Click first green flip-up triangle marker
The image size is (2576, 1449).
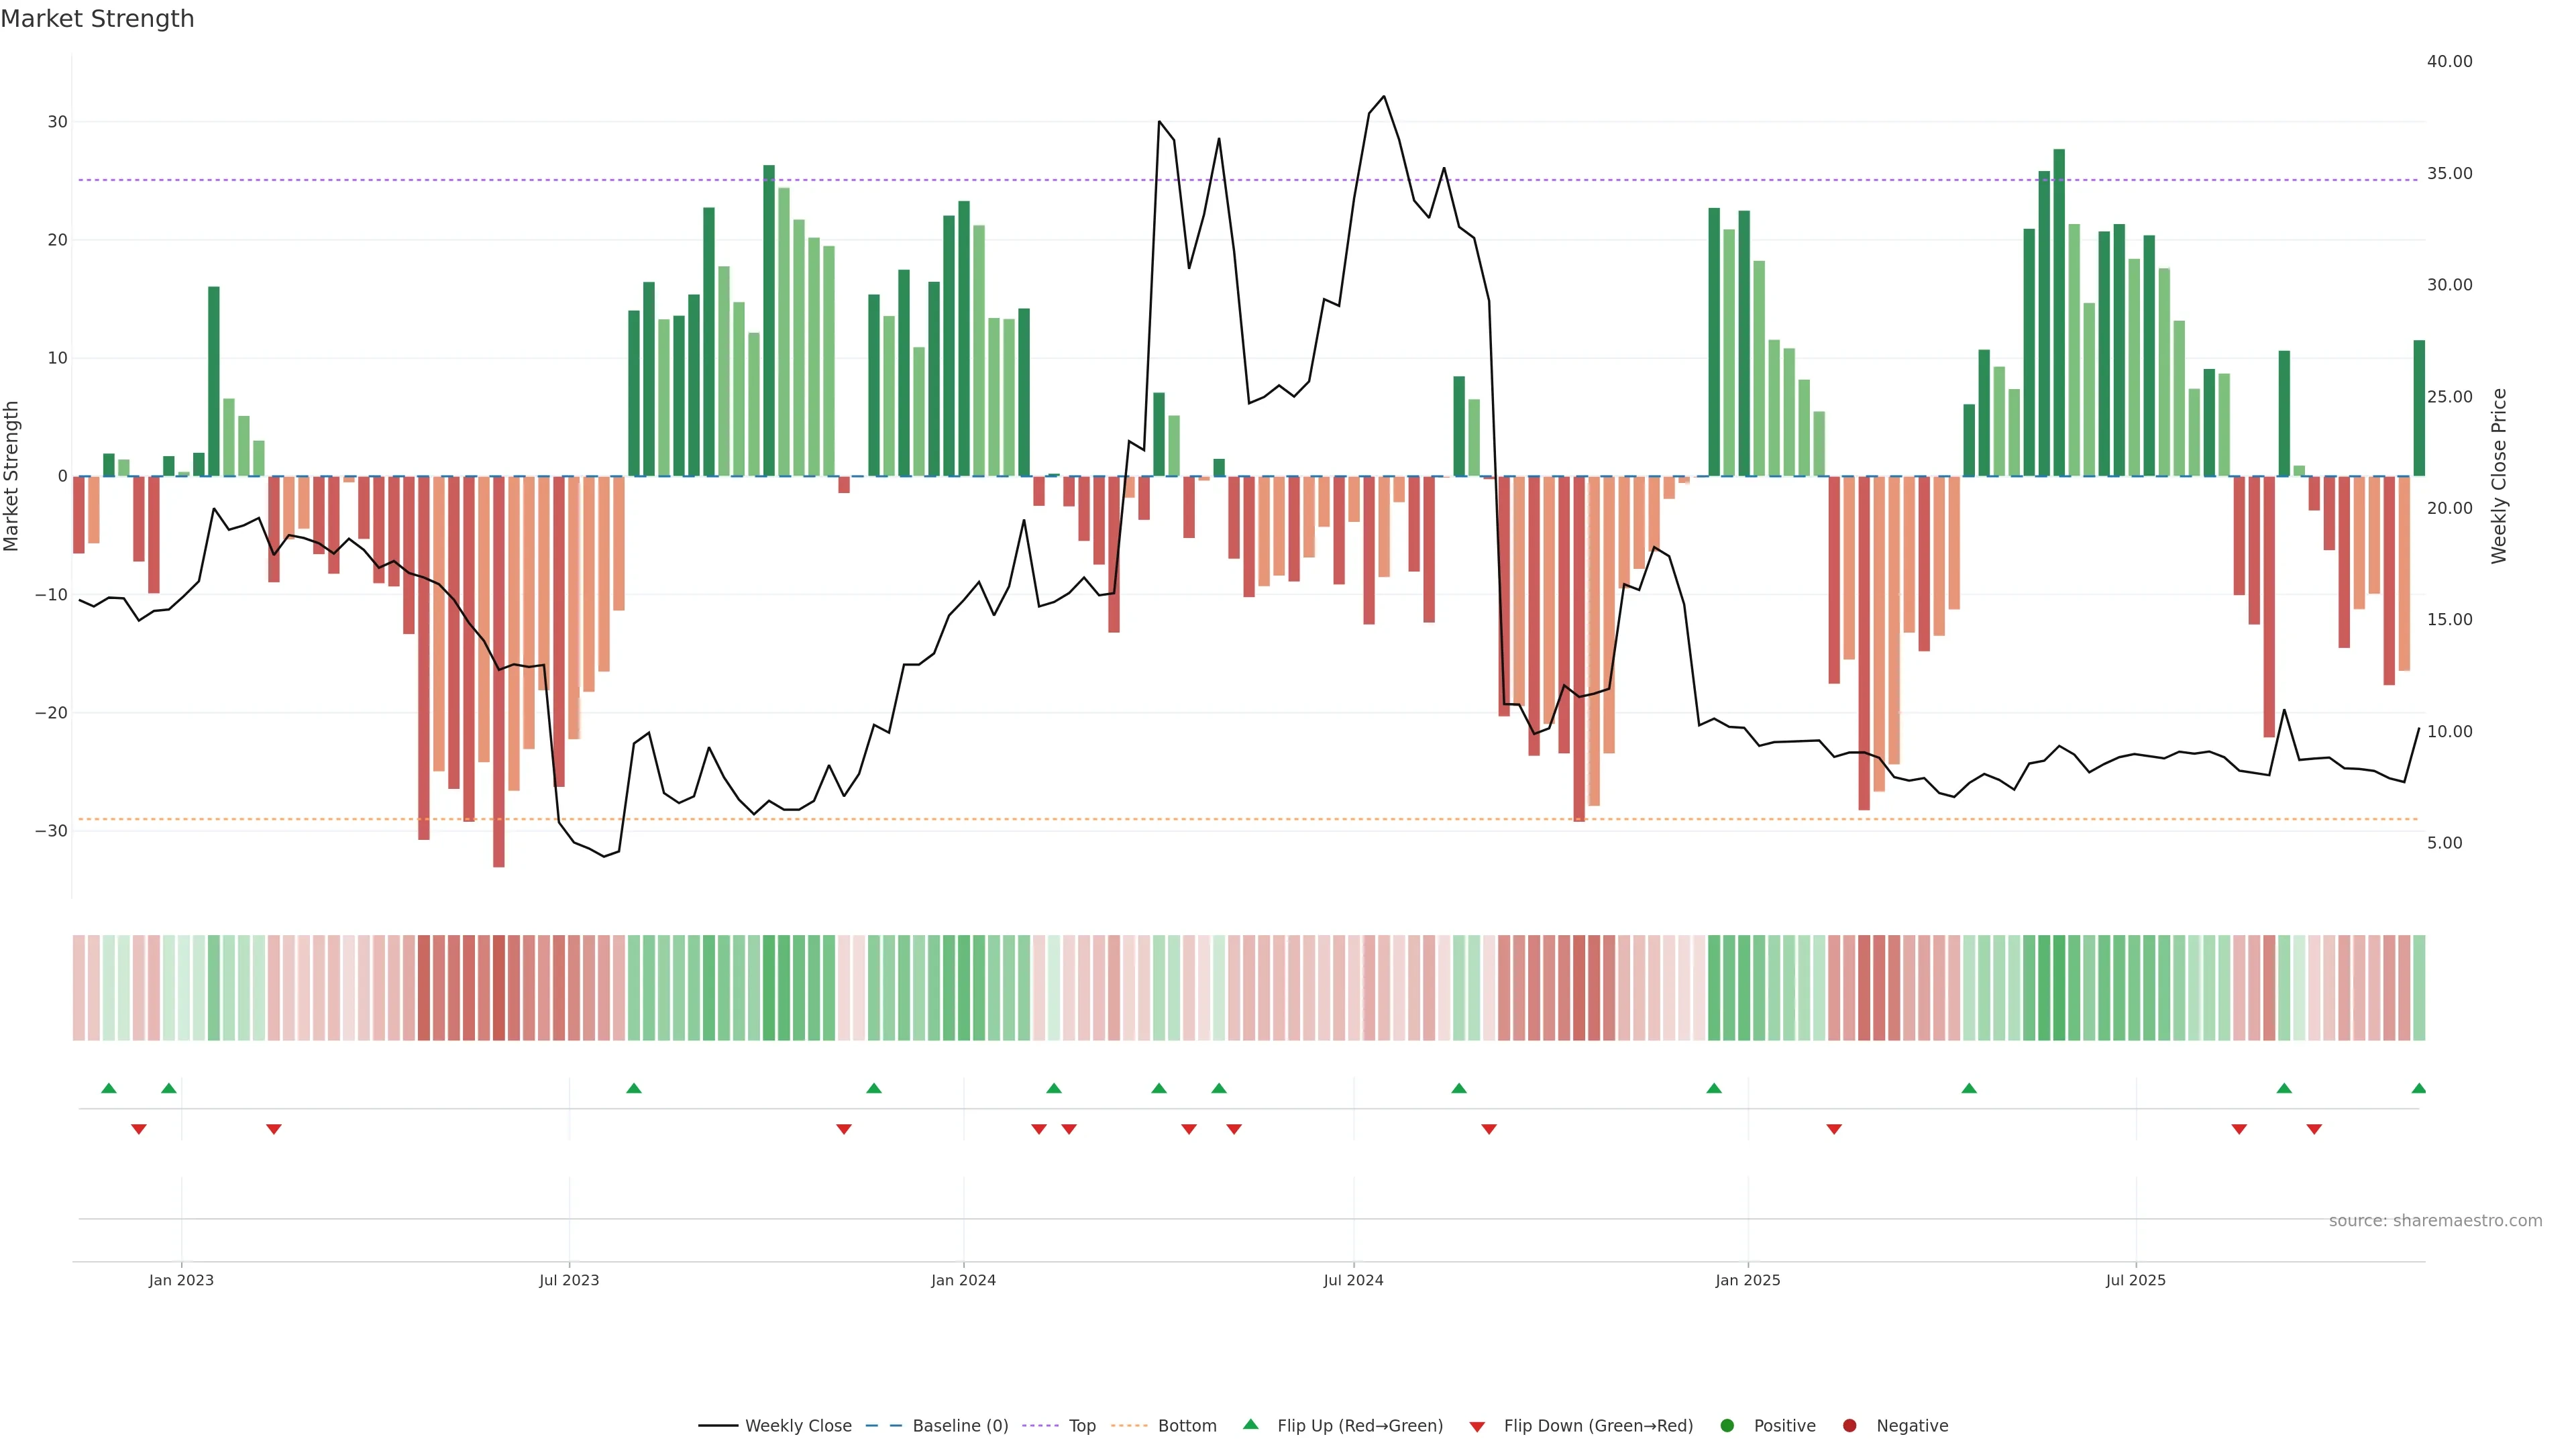109,1088
